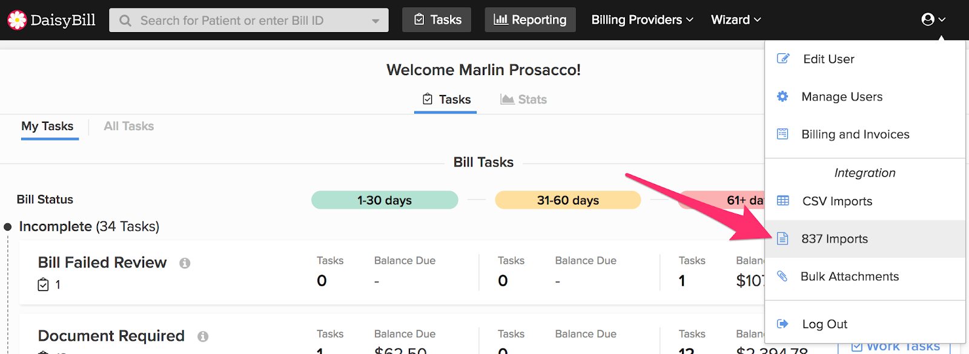The height and width of the screenshot is (354, 969).
Task: Click the Manage Users gear icon
Action: (782, 97)
